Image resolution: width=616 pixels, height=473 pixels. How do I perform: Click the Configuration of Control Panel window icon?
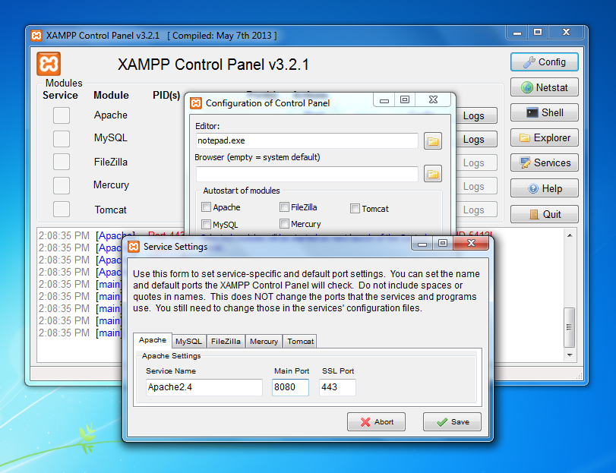[x=196, y=103]
